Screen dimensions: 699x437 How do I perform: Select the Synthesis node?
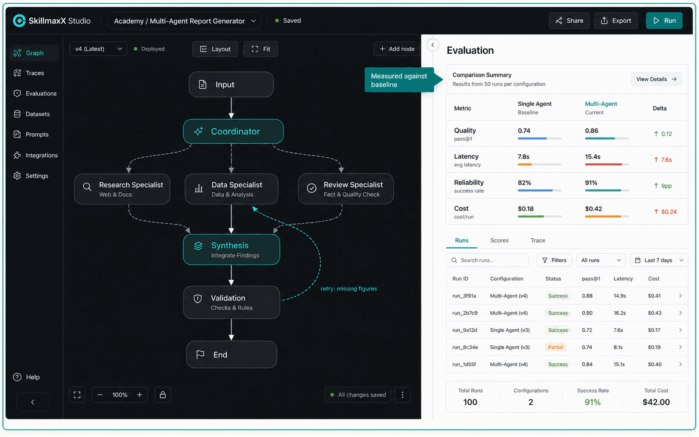(x=232, y=250)
